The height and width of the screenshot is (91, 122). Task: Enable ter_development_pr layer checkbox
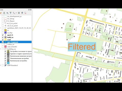(3, 16)
